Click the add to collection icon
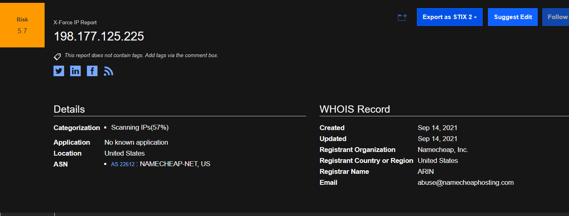The height and width of the screenshot is (216, 569). tap(402, 17)
